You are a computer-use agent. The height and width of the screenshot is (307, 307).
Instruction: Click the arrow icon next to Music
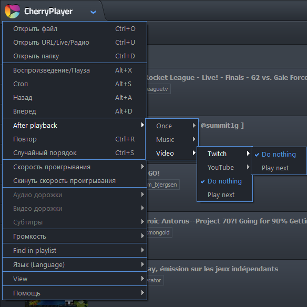tap(194, 139)
